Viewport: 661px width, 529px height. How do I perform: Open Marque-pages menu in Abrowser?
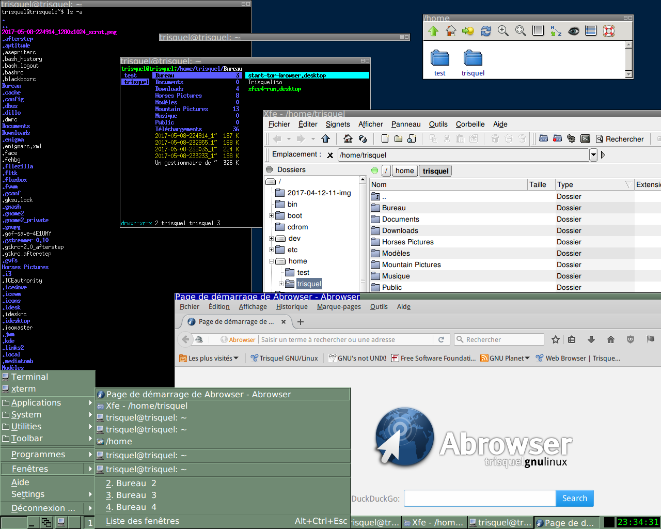click(339, 307)
